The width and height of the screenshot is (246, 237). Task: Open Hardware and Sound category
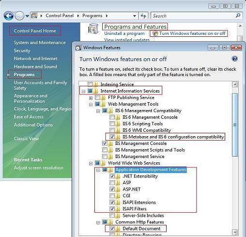[x=35, y=66]
